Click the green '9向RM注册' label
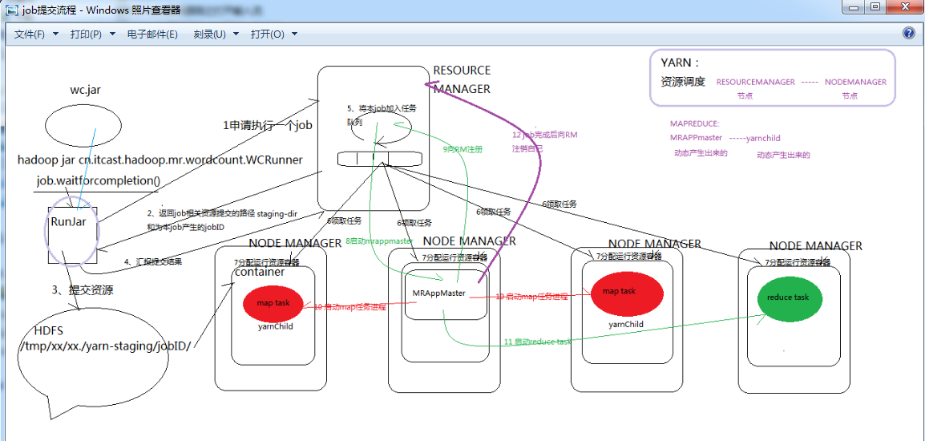 (x=463, y=150)
